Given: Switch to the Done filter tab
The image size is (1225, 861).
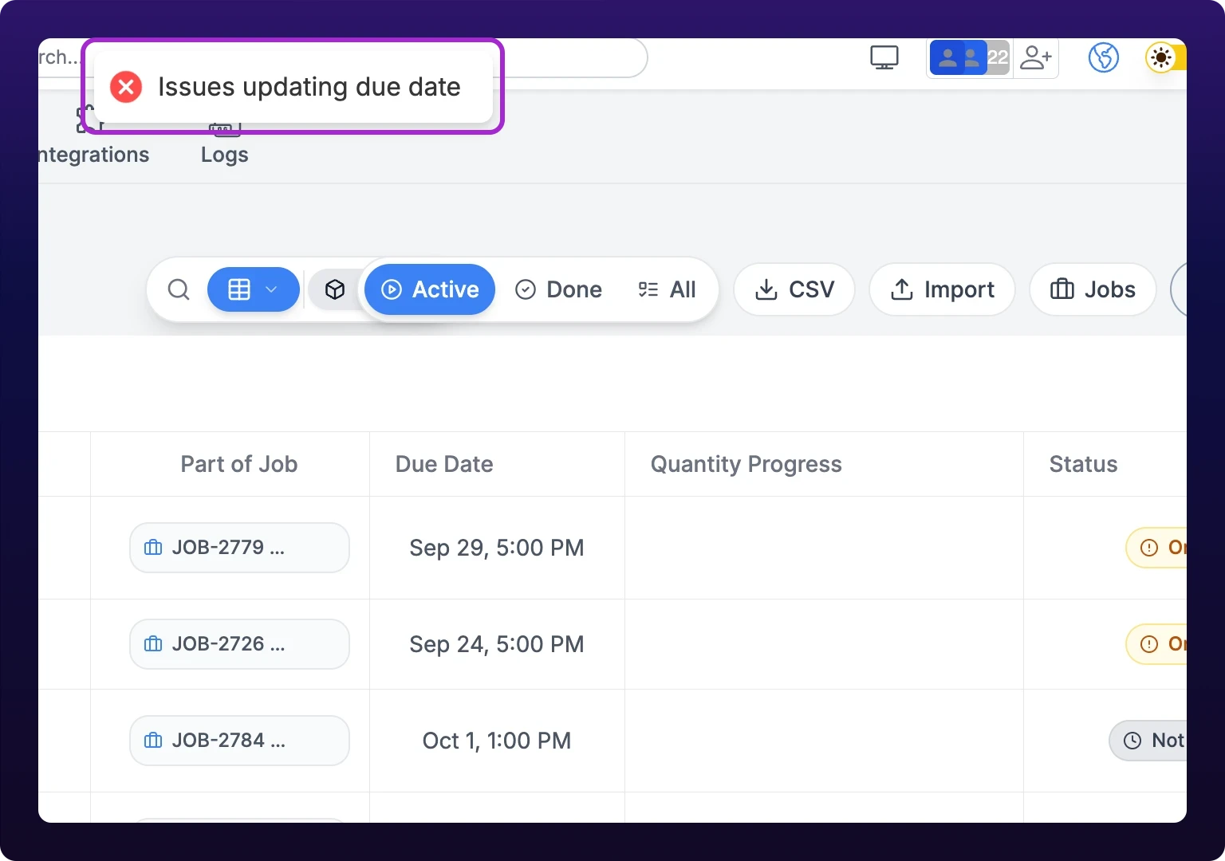Looking at the screenshot, I should (558, 289).
